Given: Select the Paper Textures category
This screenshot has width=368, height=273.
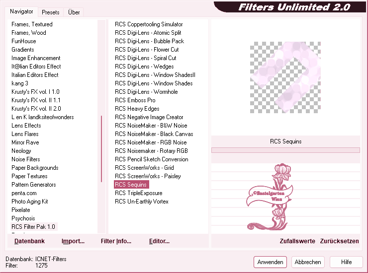Looking at the screenshot, I should (29, 176).
